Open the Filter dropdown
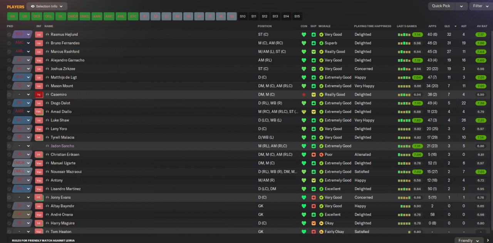The height and width of the screenshot is (243, 493). 480,6
